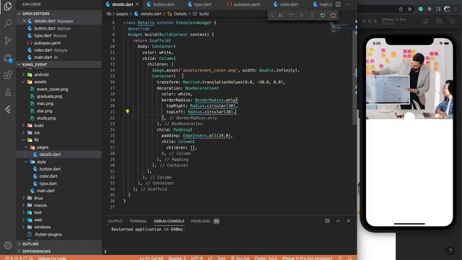Open editor More Actions ellipsis

click(349, 4)
